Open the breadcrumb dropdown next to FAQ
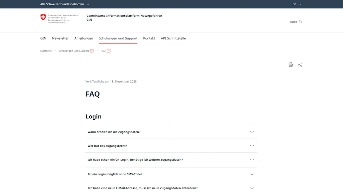The image size is (343, 192). tap(109, 51)
